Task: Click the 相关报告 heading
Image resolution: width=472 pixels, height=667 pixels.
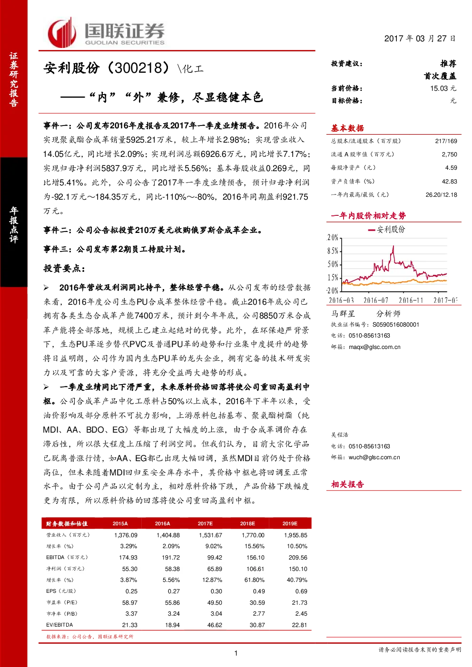Action: pos(348,484)
